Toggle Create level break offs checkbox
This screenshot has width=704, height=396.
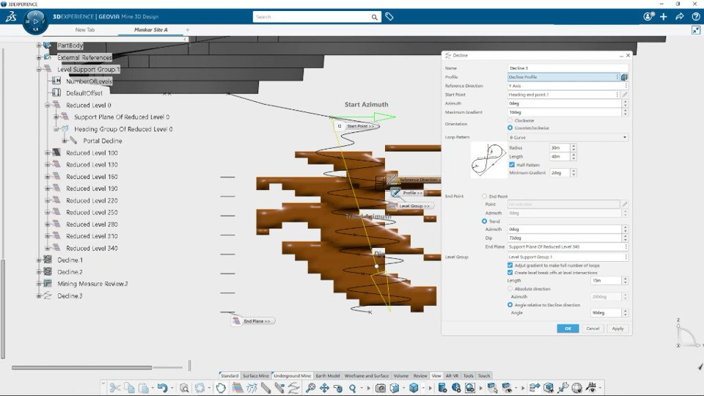(510, 273)
